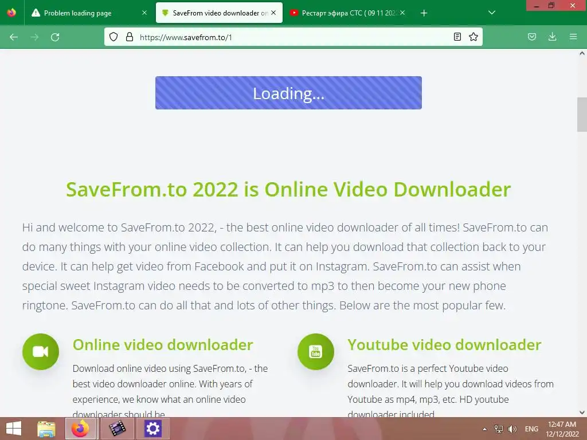Change the ENG input language
This screenshot has width=587, height=440.
click(531, 429)
